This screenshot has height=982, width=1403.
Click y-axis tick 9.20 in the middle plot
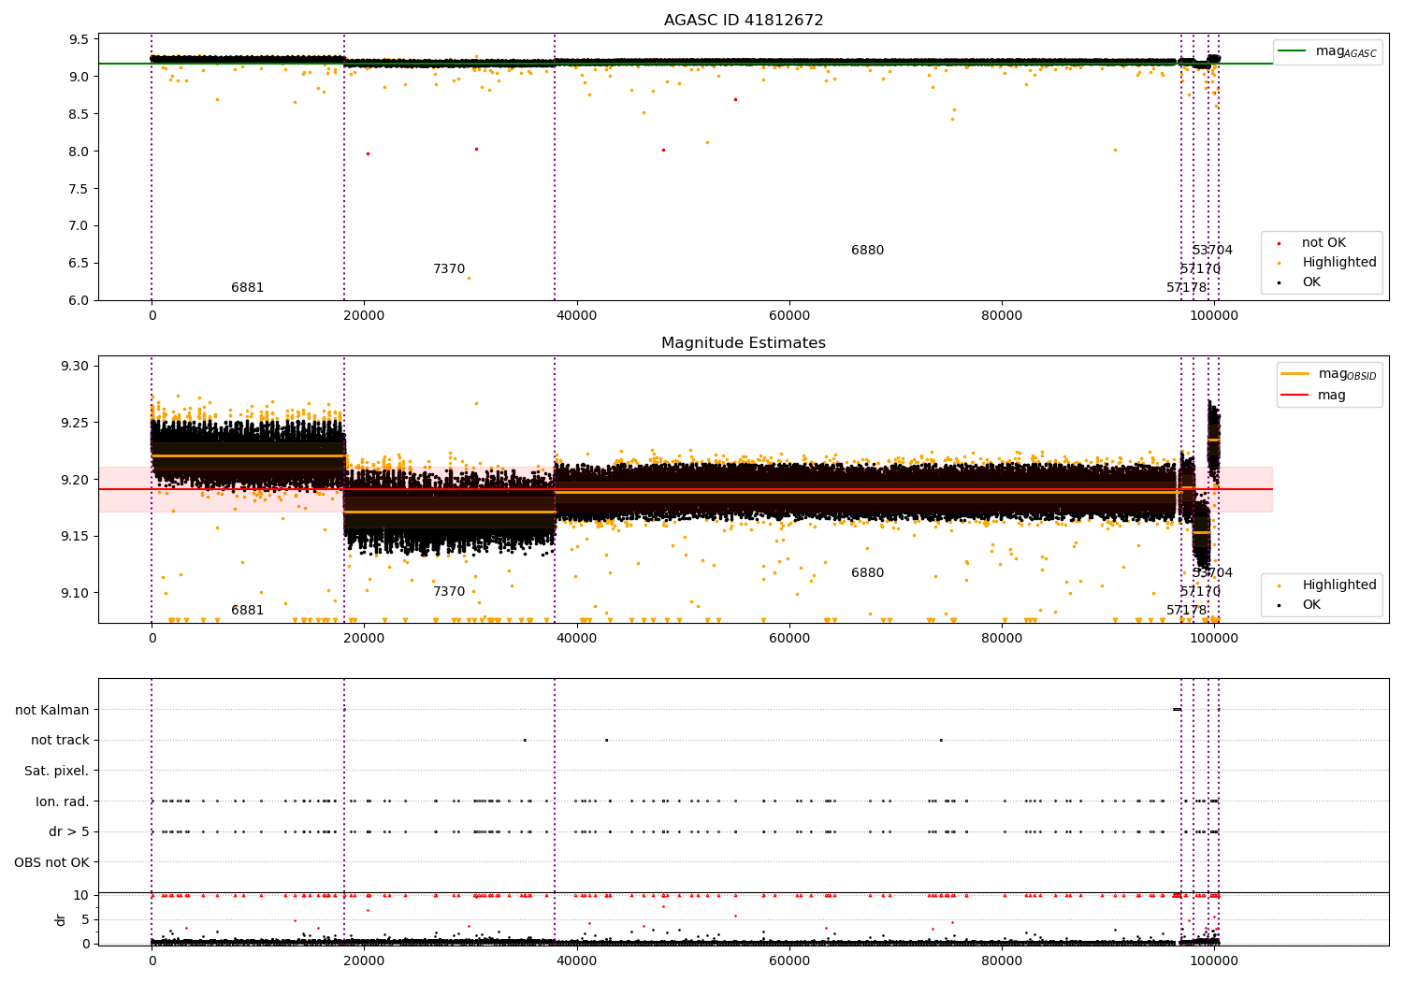[76, 480]
